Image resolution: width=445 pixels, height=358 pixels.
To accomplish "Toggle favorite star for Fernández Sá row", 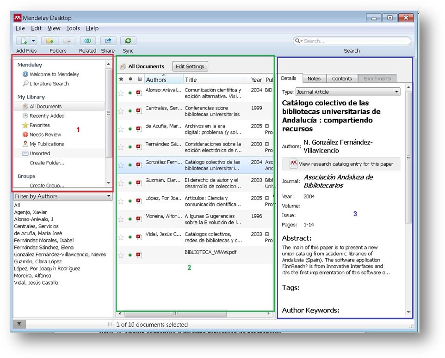I will click(x=121, y=147).
